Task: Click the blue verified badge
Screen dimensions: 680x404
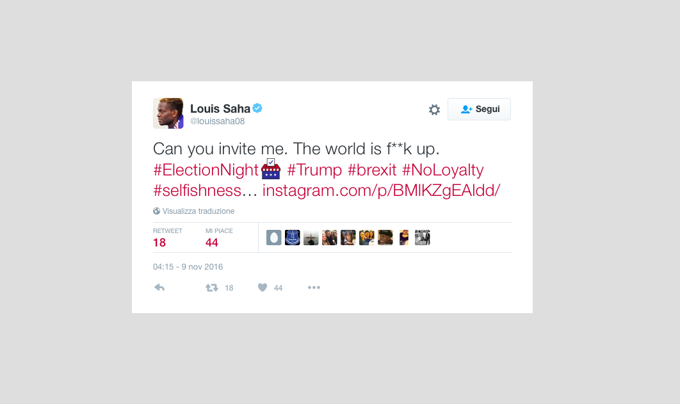Action: pyautogui.click(x=257, y=108)
